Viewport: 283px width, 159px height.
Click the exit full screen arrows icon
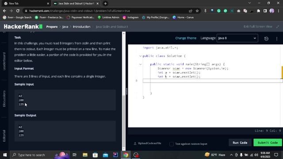pos(278,26)
